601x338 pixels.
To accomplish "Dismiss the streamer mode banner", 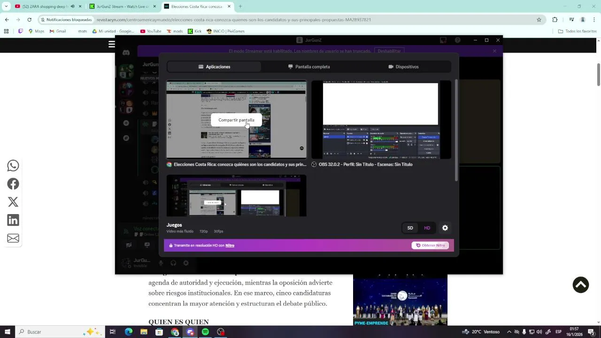I will (x=494, y=51).
